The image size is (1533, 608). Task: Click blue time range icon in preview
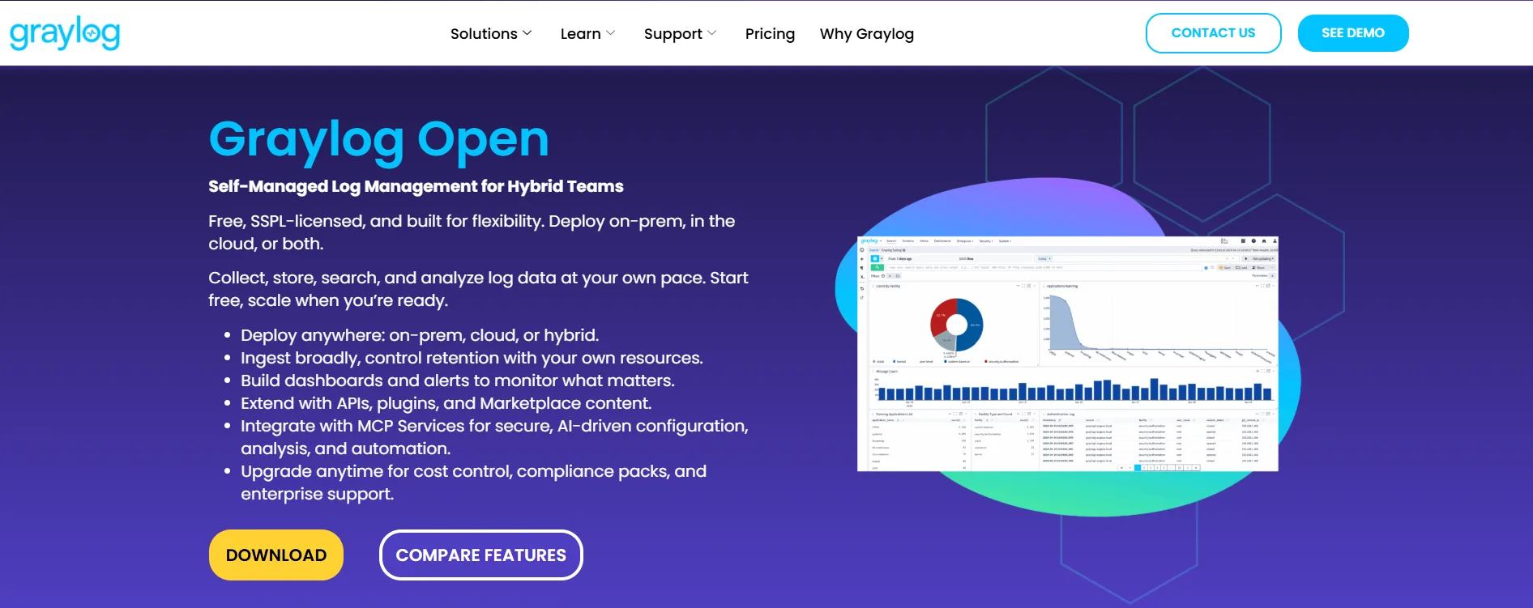[875, 258]
